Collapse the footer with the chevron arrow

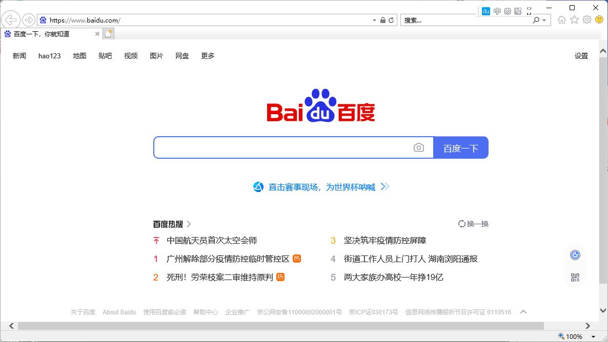[523, 311]
